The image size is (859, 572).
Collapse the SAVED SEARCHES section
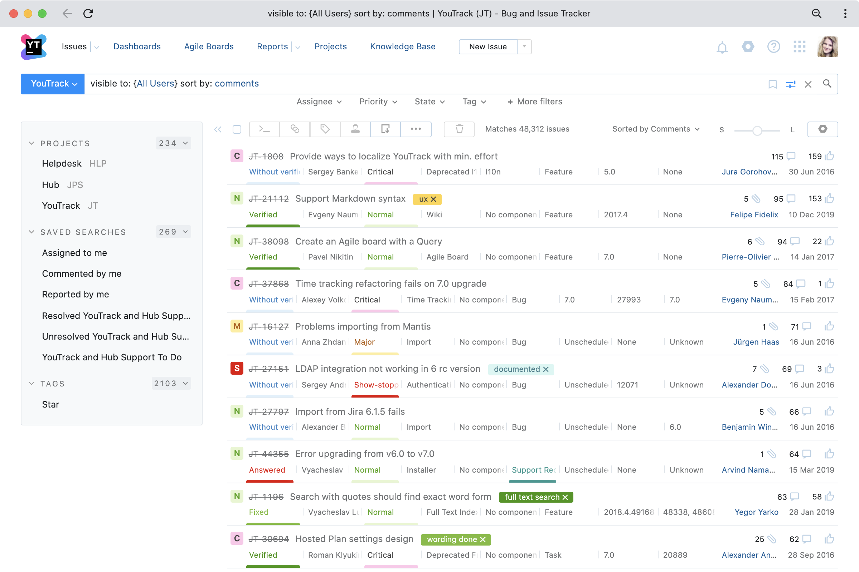pyautogui.click(x=32, y=232)
